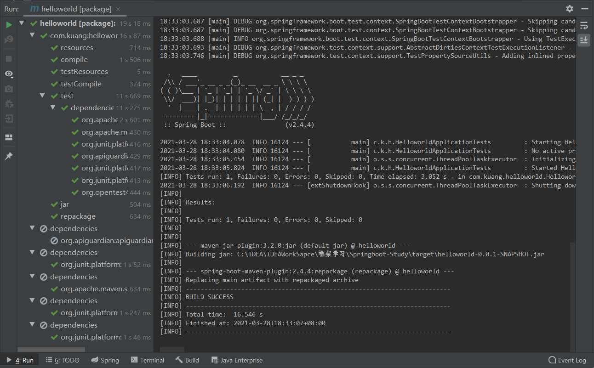Open the eye view options menu

click(9, 74)
